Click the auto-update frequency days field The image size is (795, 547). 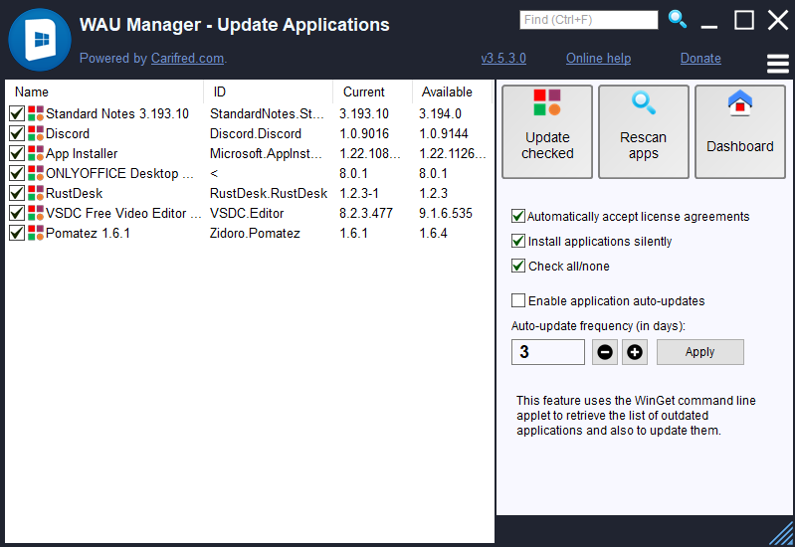pyautogui.click(x=548, y=352)
